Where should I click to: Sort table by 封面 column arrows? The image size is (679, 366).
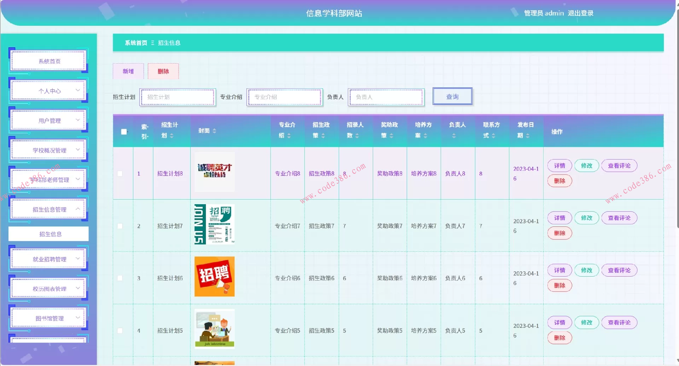(x=214, y=131)
